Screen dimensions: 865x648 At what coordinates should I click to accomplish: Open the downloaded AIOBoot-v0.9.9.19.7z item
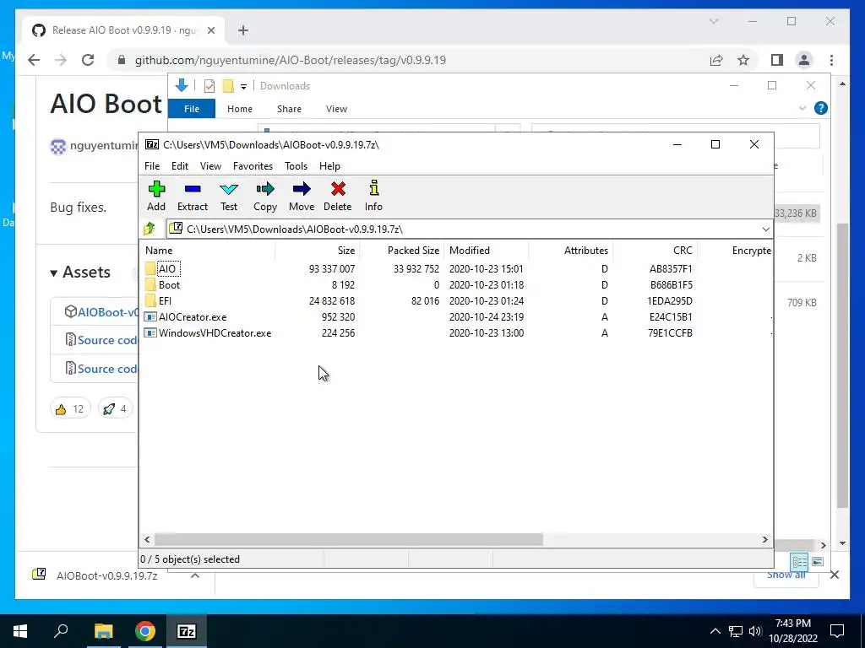coord(106,575)
